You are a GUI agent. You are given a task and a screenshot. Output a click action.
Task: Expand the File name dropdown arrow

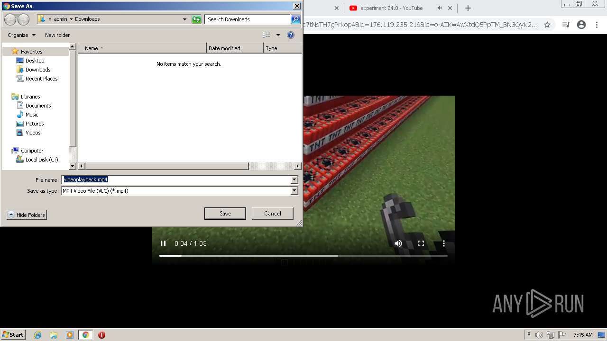tap(294, 179)
